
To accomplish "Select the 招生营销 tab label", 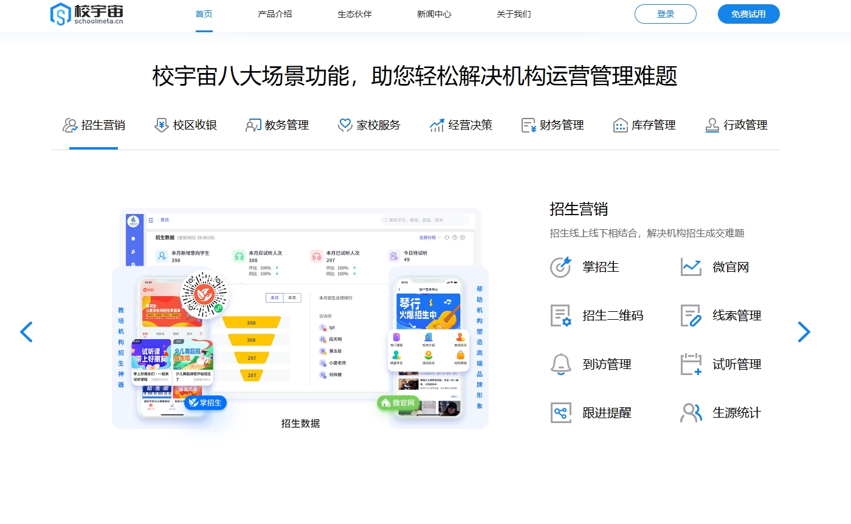I will click(103, 125).
